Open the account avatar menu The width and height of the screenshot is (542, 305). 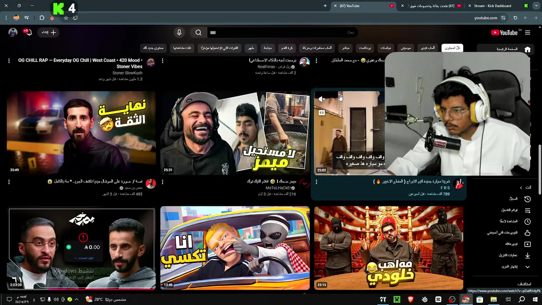point(13,32)
